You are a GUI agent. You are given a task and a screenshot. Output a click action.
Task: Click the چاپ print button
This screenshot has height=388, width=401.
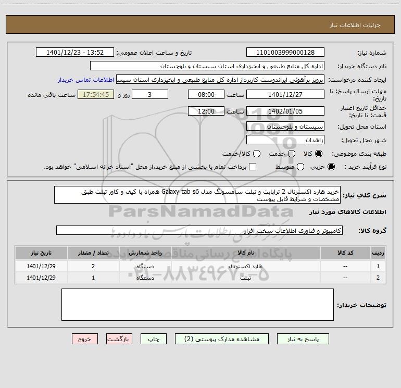154,339
